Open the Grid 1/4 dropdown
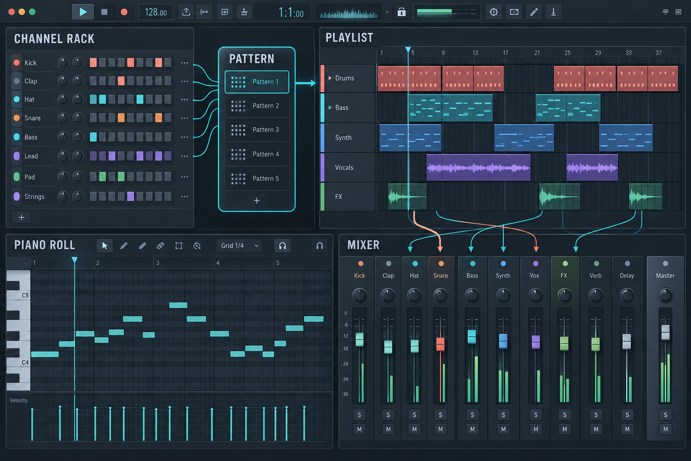 pos(239,246)
